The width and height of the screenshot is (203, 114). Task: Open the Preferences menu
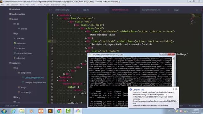point(56,5)
